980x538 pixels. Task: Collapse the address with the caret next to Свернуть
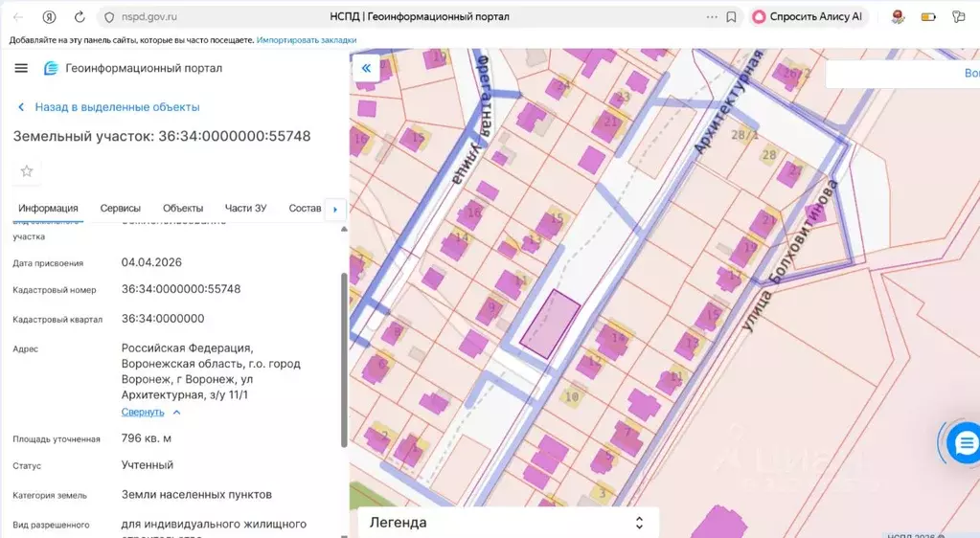tap(177, 413)
